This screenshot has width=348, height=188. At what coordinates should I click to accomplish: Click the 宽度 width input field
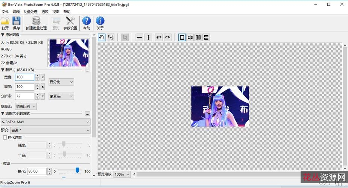click(24, 77)
